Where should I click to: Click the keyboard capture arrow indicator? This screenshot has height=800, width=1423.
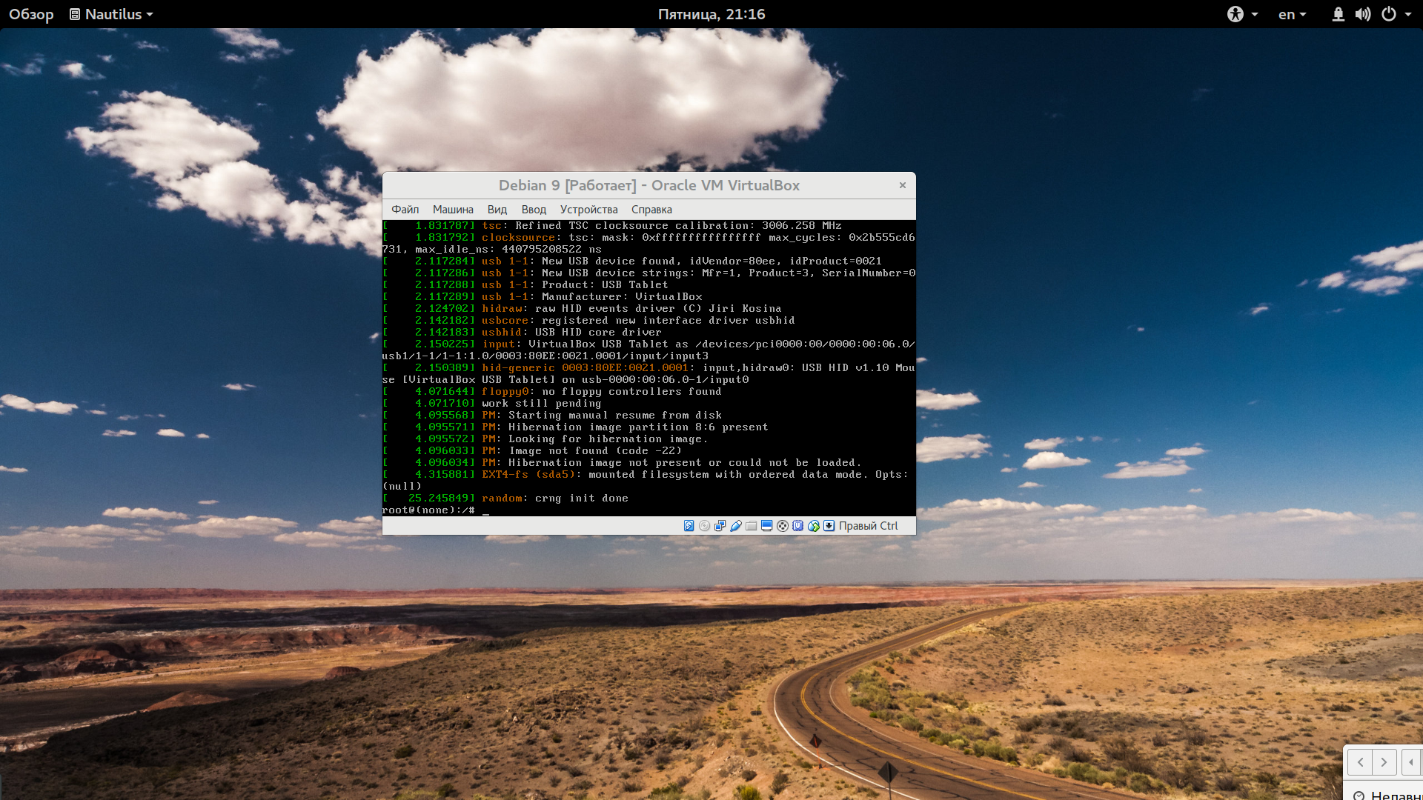click(829, 526)
